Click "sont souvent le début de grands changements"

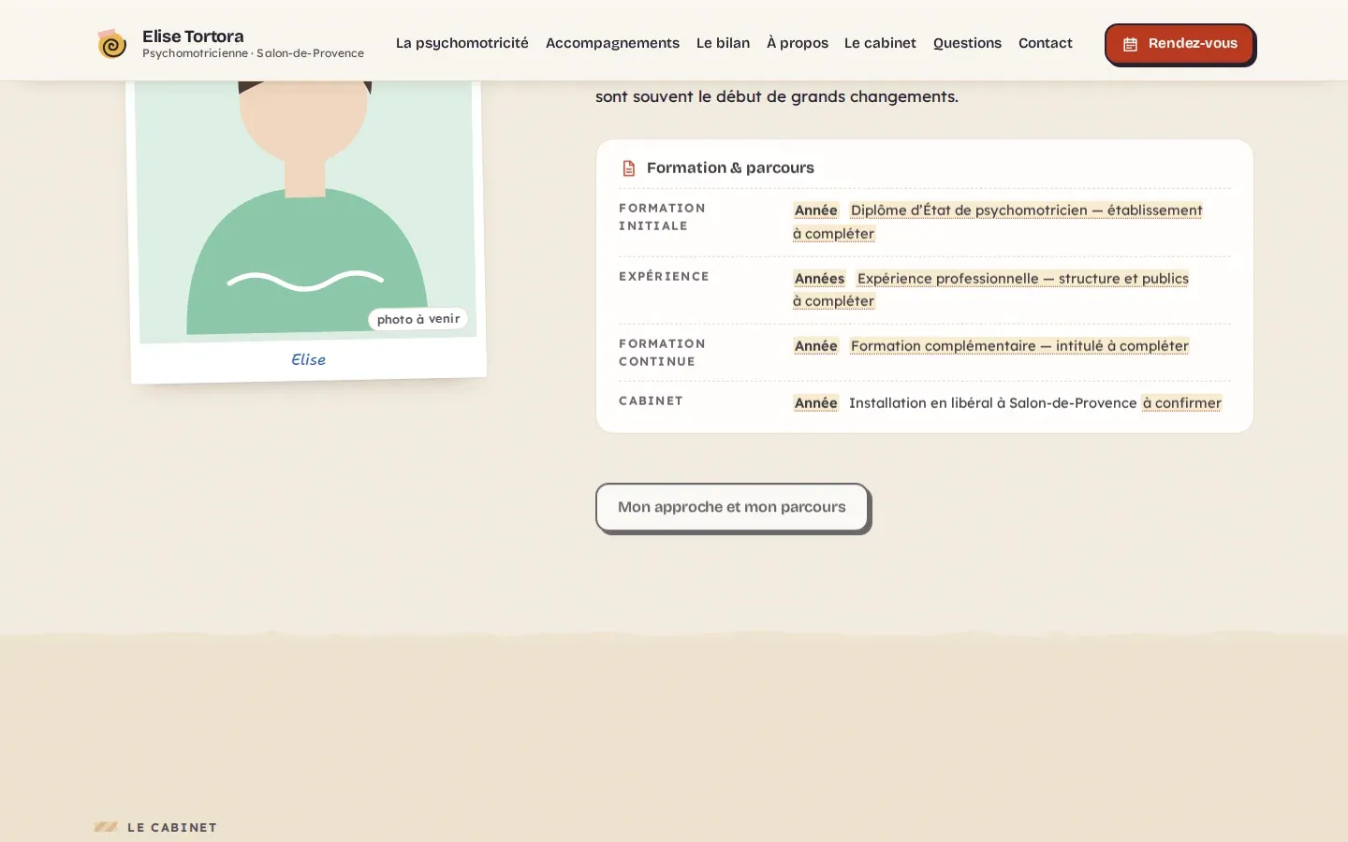(777, 96)
